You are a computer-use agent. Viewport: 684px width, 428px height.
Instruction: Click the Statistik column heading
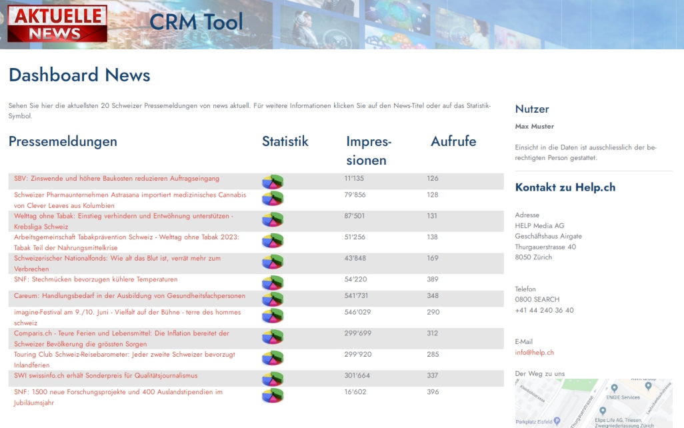[x=285, y=141]
